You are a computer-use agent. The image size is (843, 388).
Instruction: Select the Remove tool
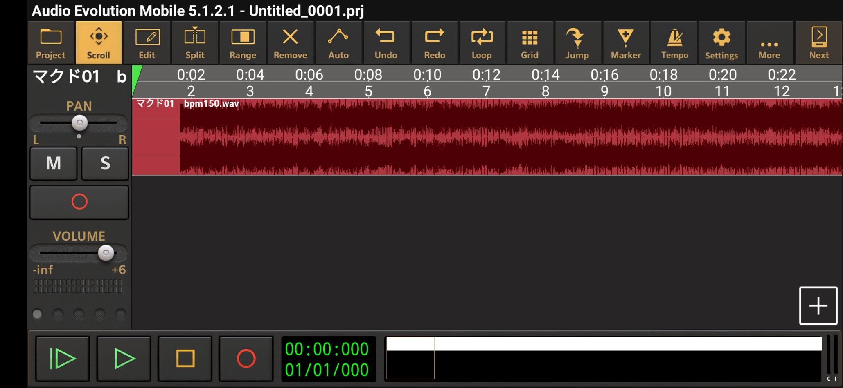point(291,43)
